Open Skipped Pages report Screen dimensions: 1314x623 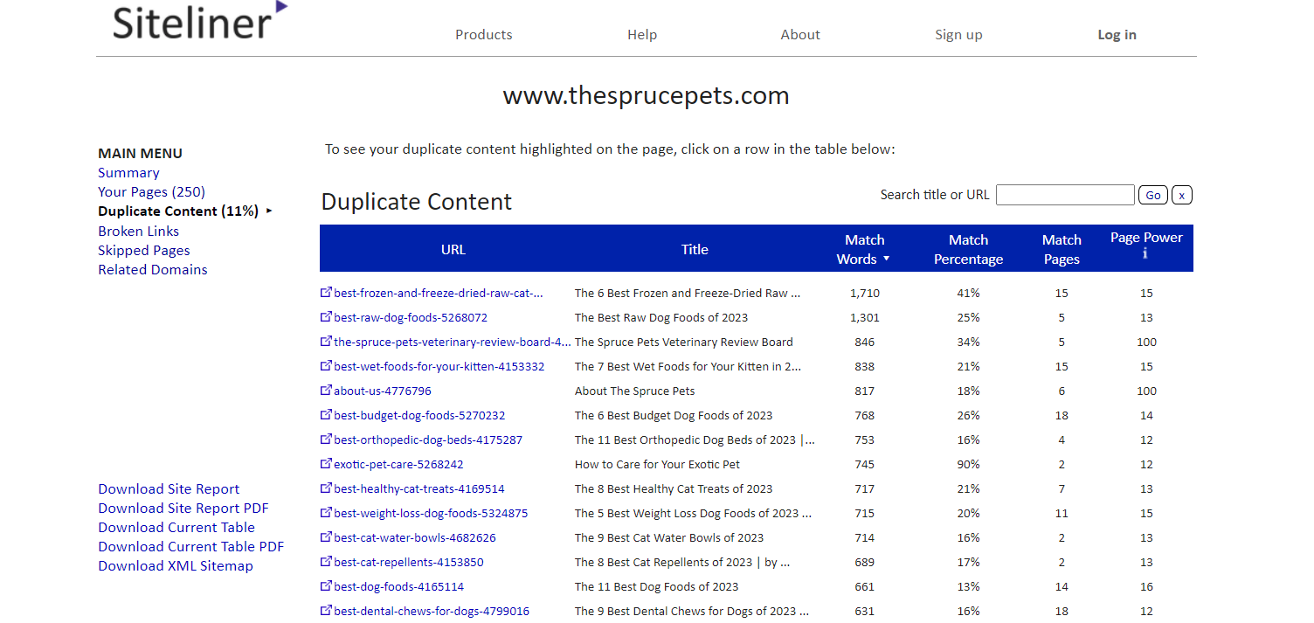tap(144, 251)
